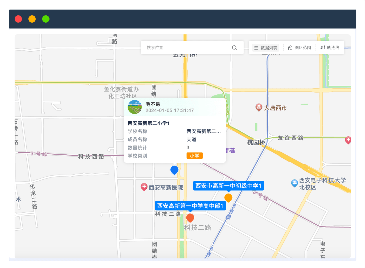The height and width of the screenshot is (268, 365).
Task: Click the orange map marker pin
Action: pyautogui.click(x=228, y=197)
